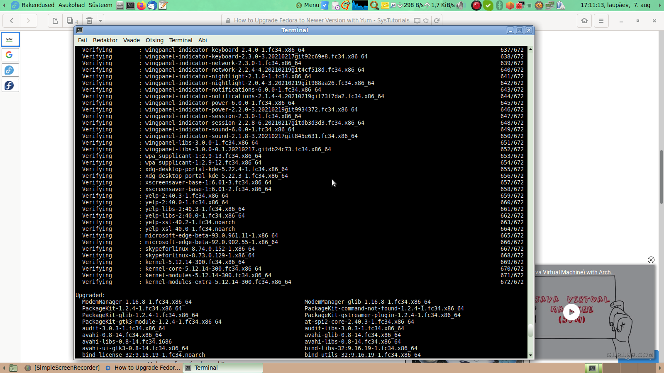Click the 672/672 progress counter
Screen dimensions: 664x373
click(x=512, y=282)
